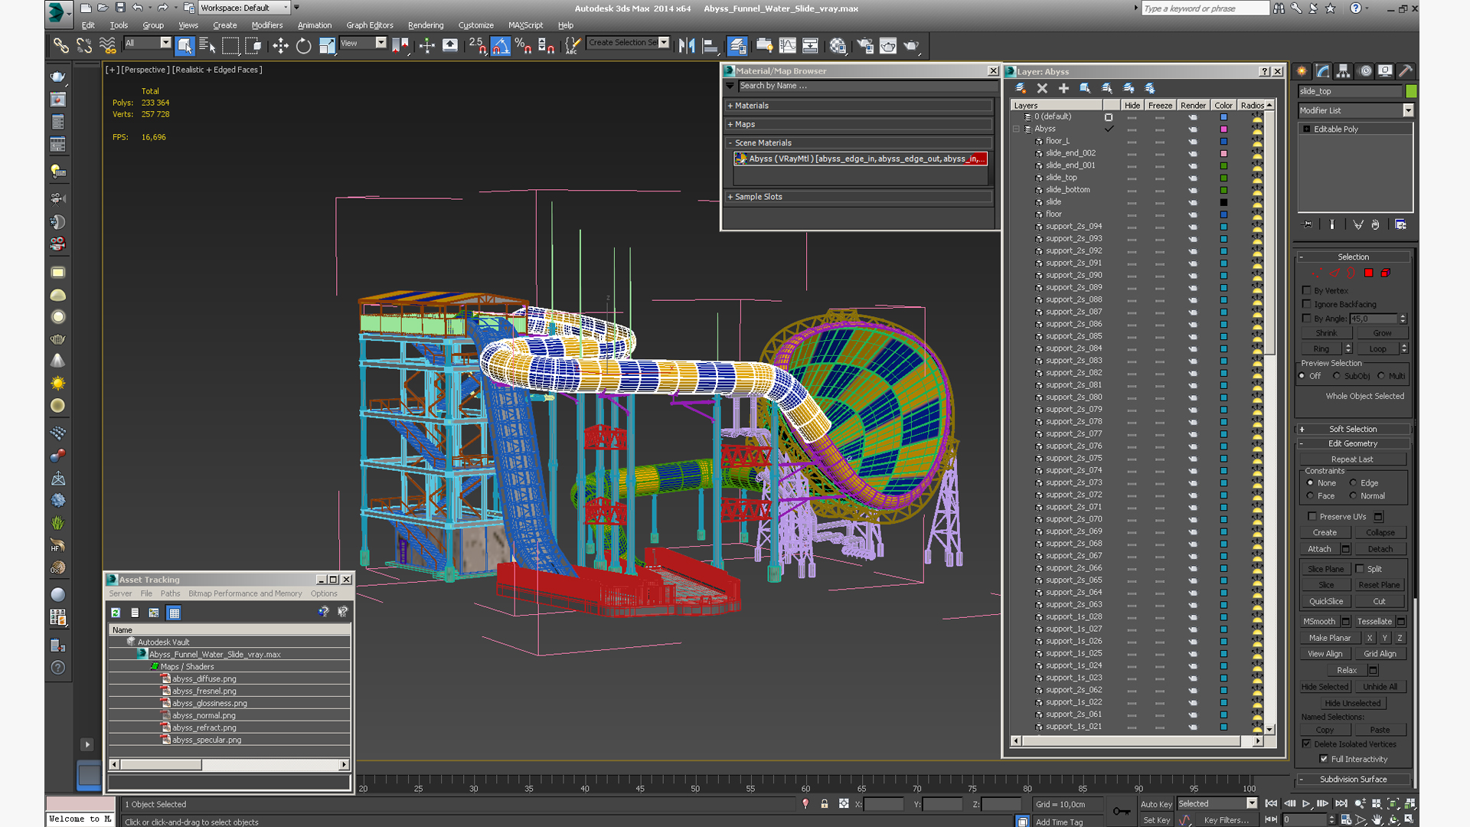Open the Bitmap Performance and Memory menu
This screenshot has width=1470, height=827.
tap(245, 593)
